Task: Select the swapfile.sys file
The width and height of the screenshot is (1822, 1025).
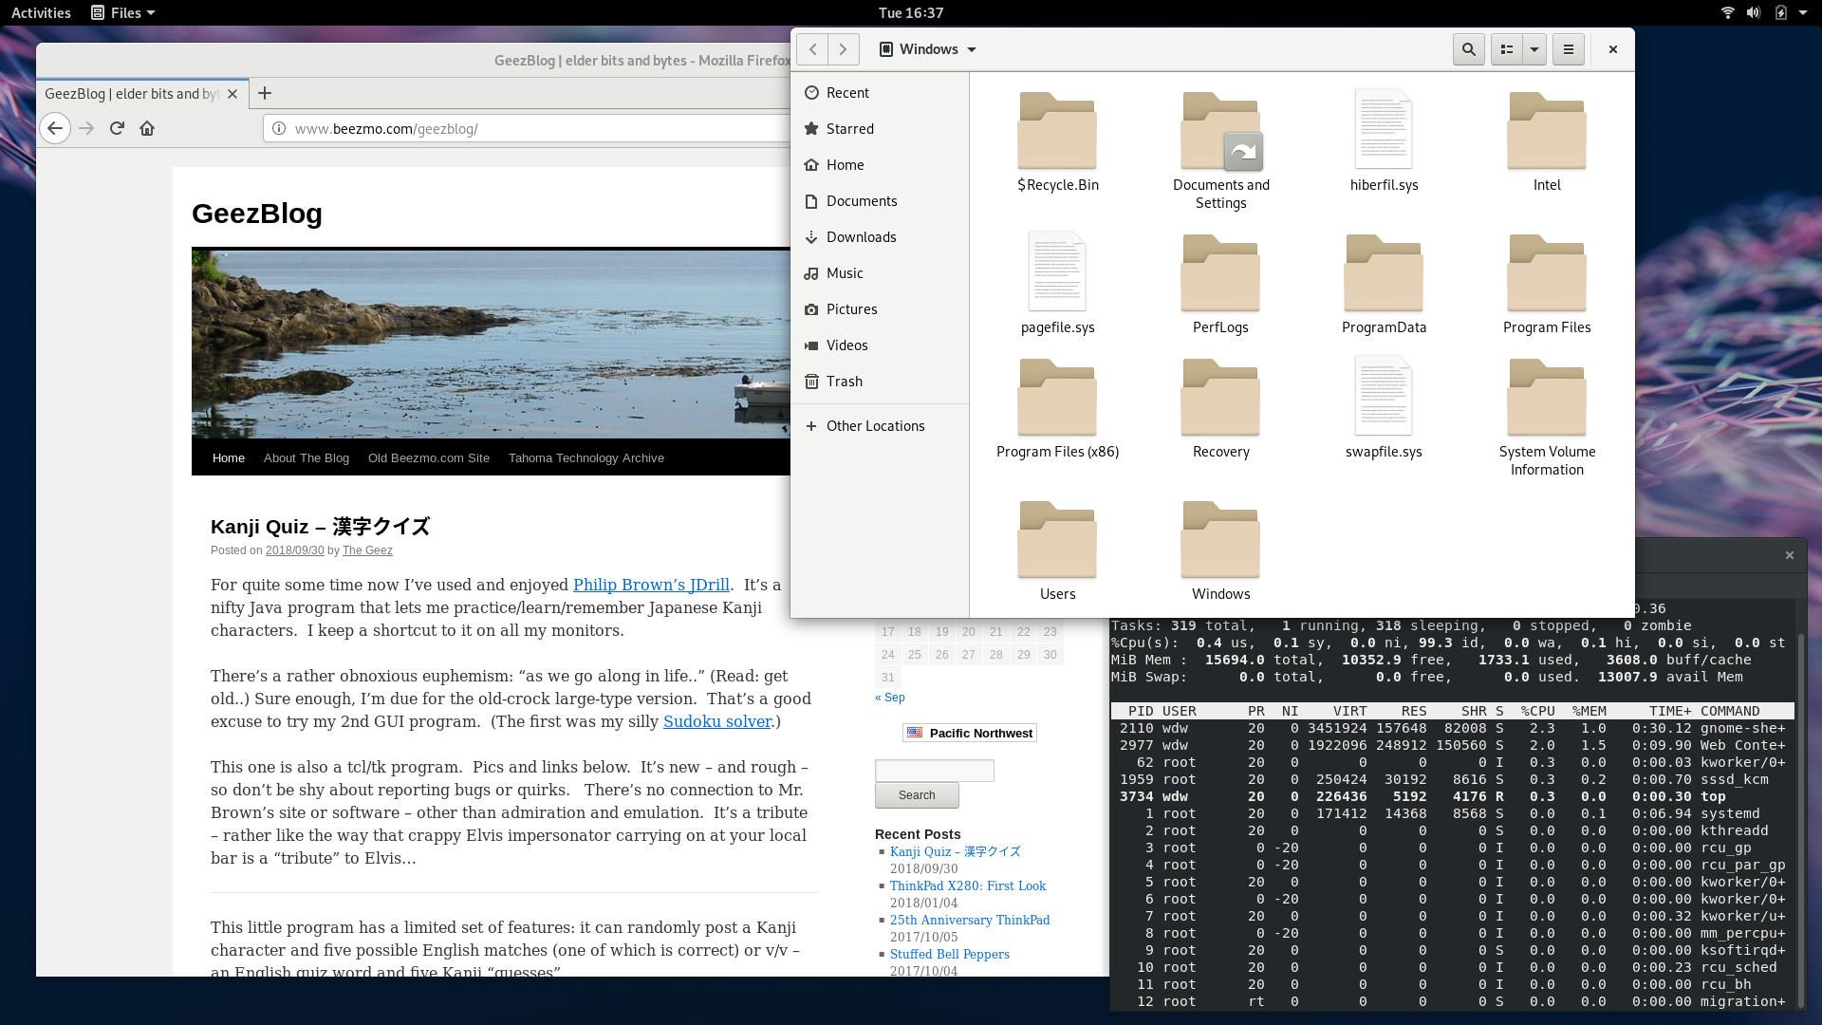Action: [x=1384, y=408]
